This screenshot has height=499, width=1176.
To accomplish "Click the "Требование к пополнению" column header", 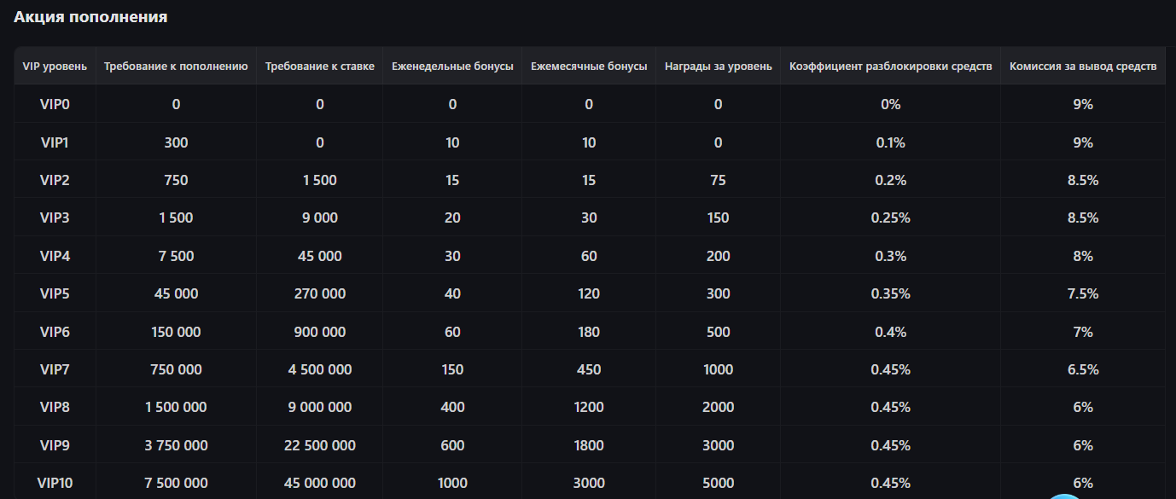I will pos(176,67).
